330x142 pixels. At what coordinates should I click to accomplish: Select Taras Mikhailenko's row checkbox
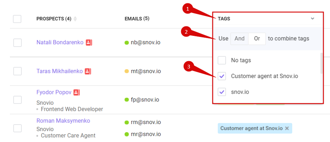pyautogui.click(x=18, y=71)
